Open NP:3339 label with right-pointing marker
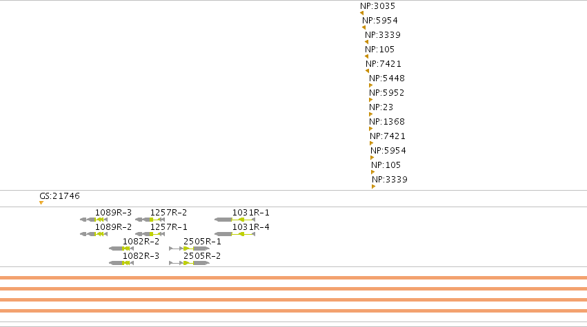Image resolution: width=587 pixels, height=327 pixels. [389, 180]
